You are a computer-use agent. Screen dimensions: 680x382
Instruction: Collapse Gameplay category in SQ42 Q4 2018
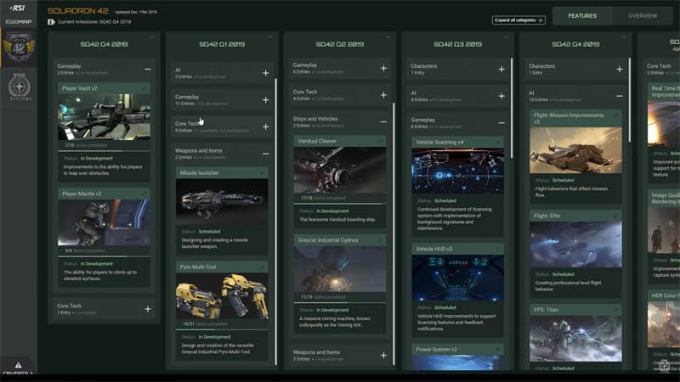(x=148, y=70)
